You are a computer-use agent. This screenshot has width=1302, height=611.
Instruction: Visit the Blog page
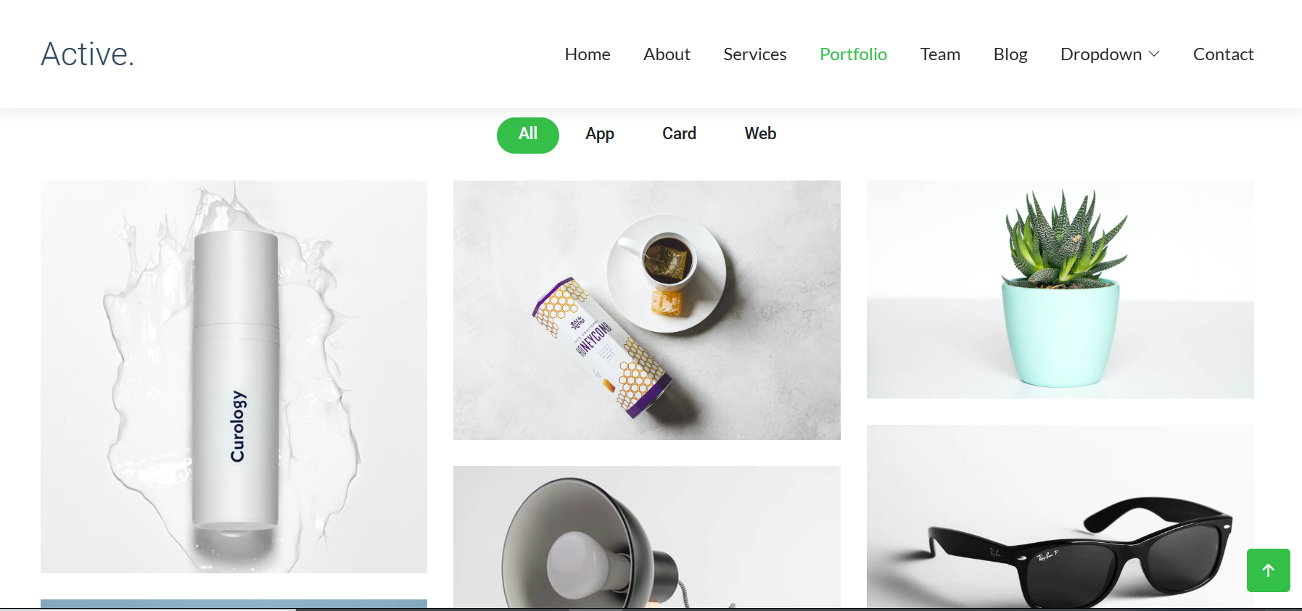pyautogui.click(x=1010, y=54)
